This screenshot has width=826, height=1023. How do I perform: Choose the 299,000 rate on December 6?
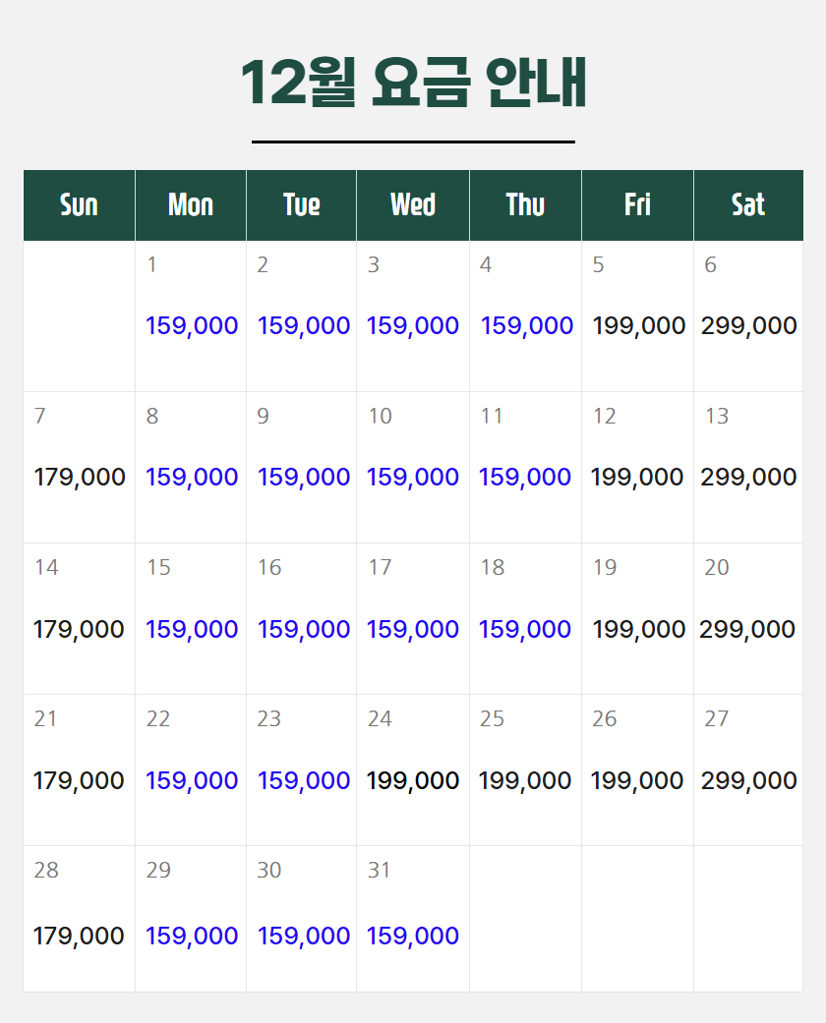point(748,326)
